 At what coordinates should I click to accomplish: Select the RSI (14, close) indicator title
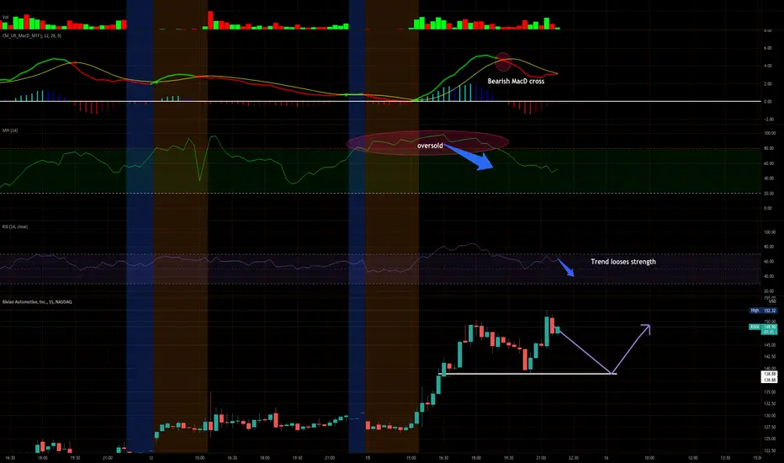point(15,226)
